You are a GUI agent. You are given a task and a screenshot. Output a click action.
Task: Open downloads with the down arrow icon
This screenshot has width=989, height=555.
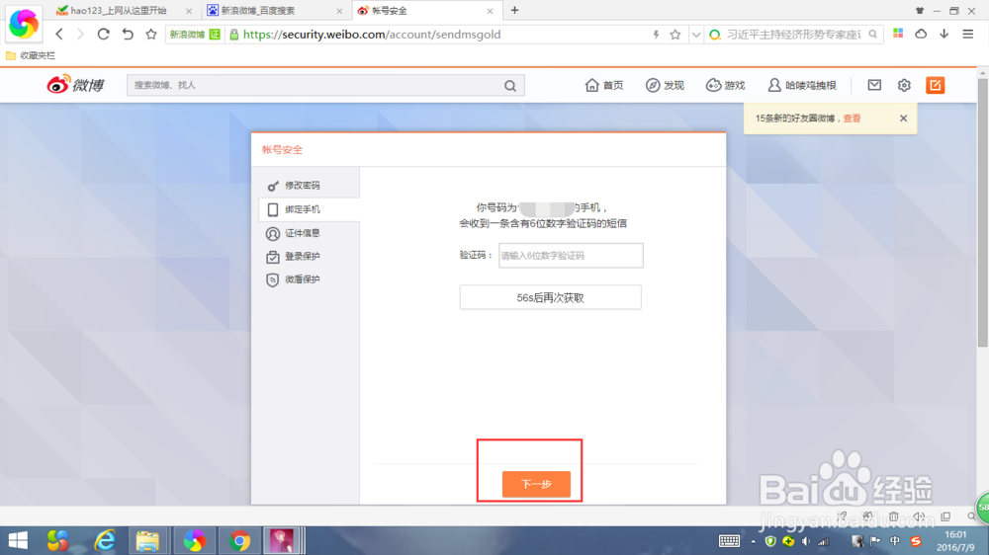pos(944,34)
